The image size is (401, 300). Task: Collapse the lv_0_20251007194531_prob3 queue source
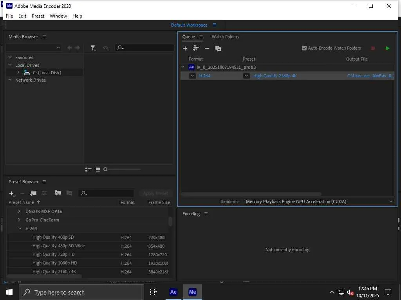tap(183, 67)
